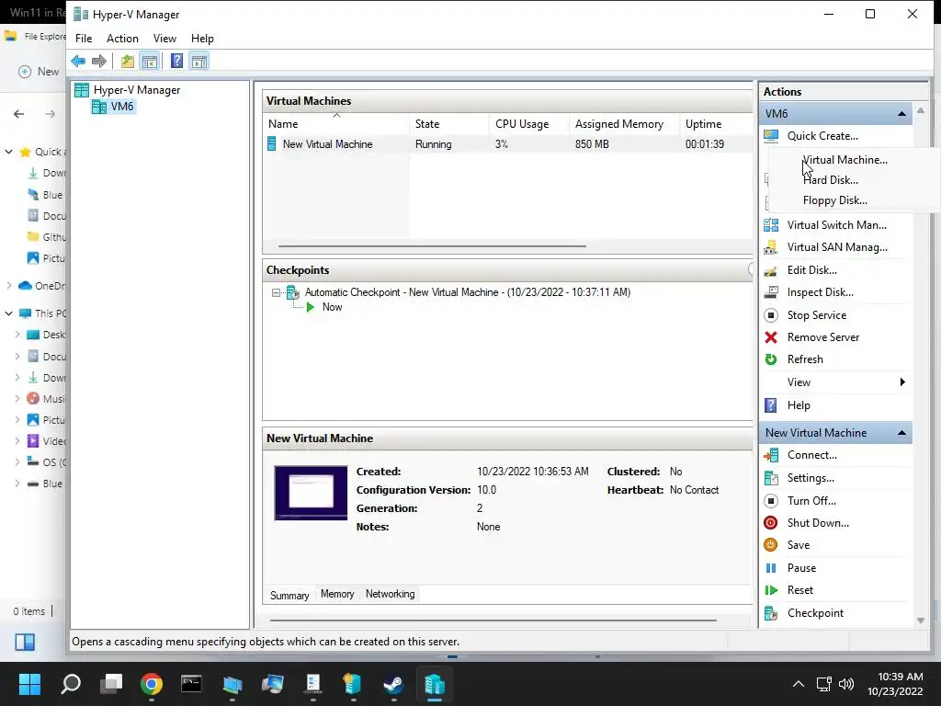Image resolution: width=941 pixels, height=706 pixels.
Task: Click New in the File Explorer window
Action: [x=39, y=72]
